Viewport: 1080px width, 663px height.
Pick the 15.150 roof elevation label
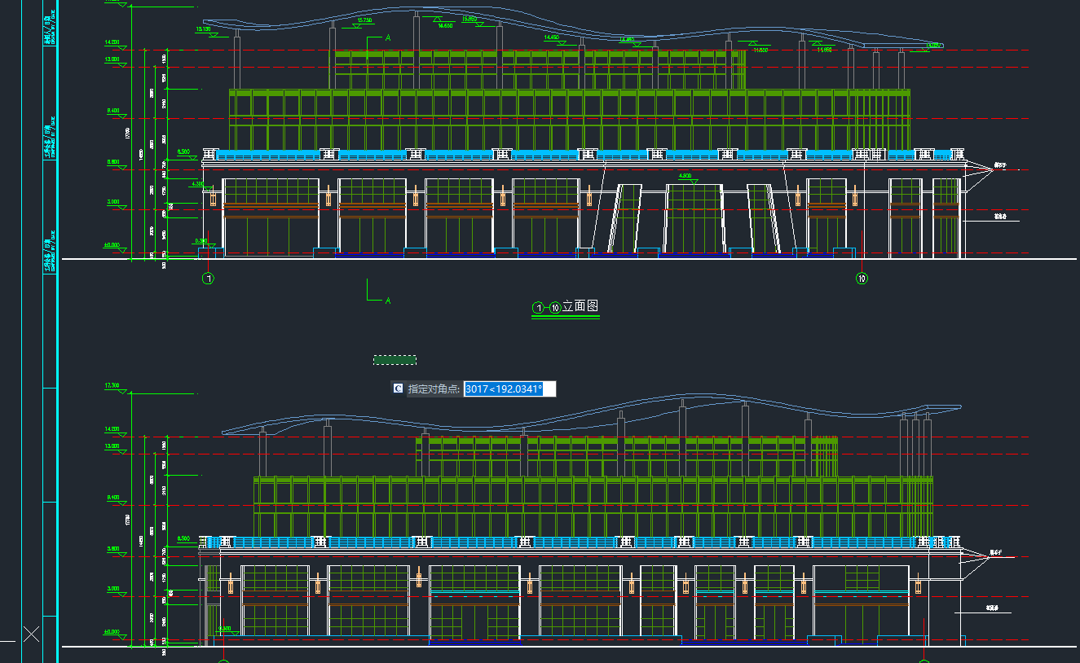coord(204,29)
